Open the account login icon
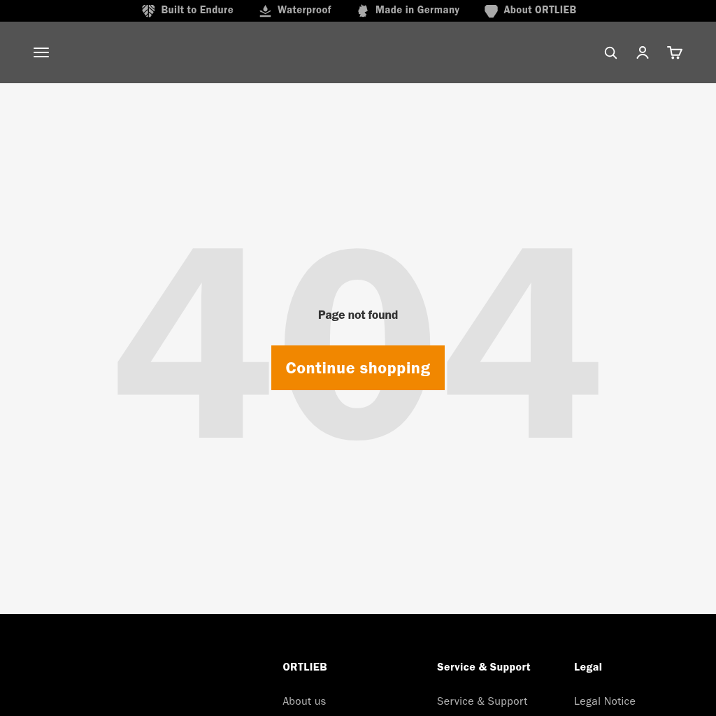 click(x=643, y=52)
